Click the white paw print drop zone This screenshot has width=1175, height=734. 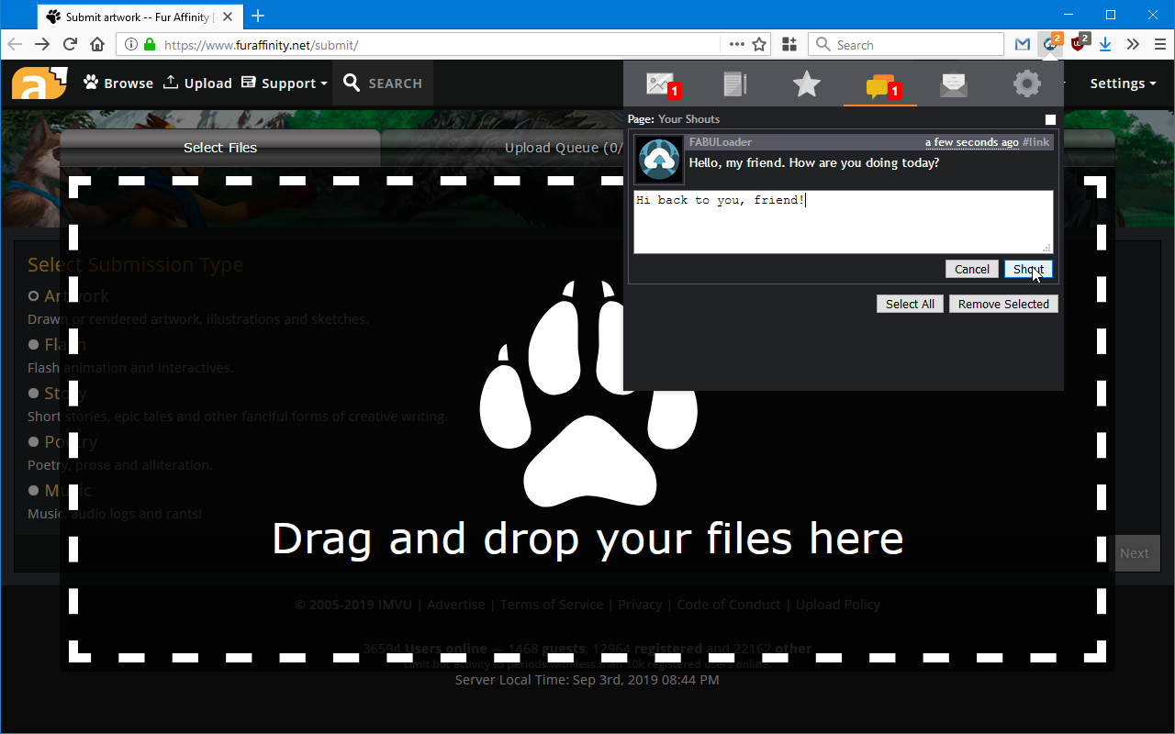click(x=588, y=394)
